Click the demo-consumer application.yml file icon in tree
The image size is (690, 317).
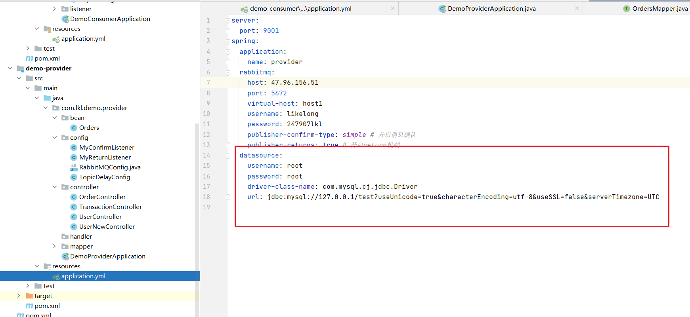point(56,39)
